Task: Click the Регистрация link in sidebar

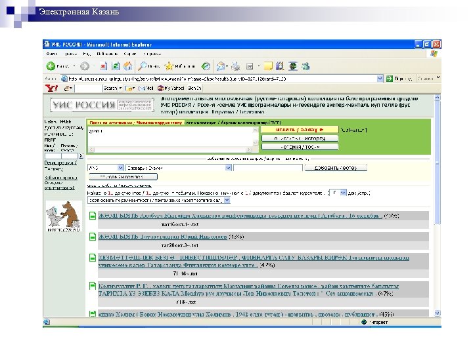Action: click(60, 163)
